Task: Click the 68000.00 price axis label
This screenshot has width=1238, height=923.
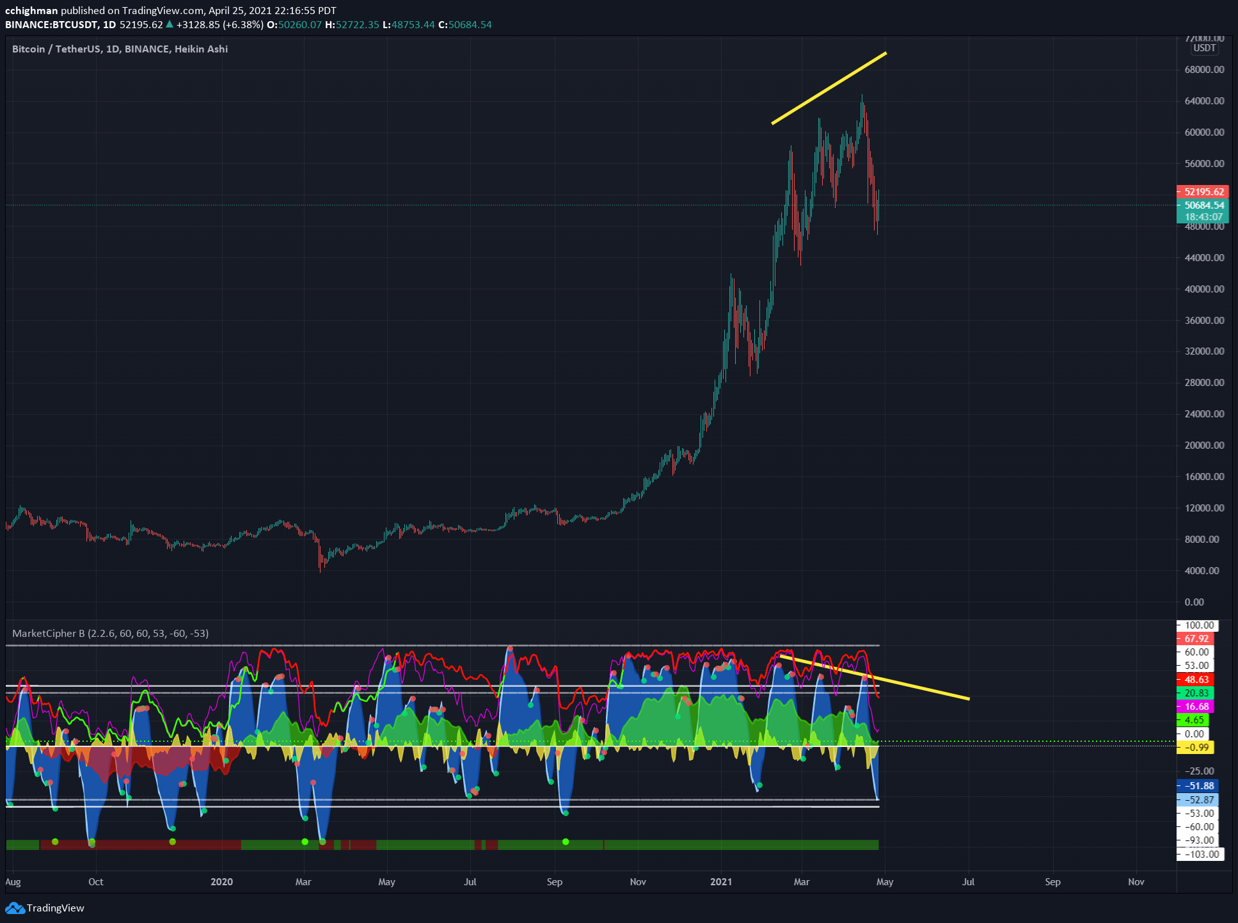Action: (x=1204, y=69)
